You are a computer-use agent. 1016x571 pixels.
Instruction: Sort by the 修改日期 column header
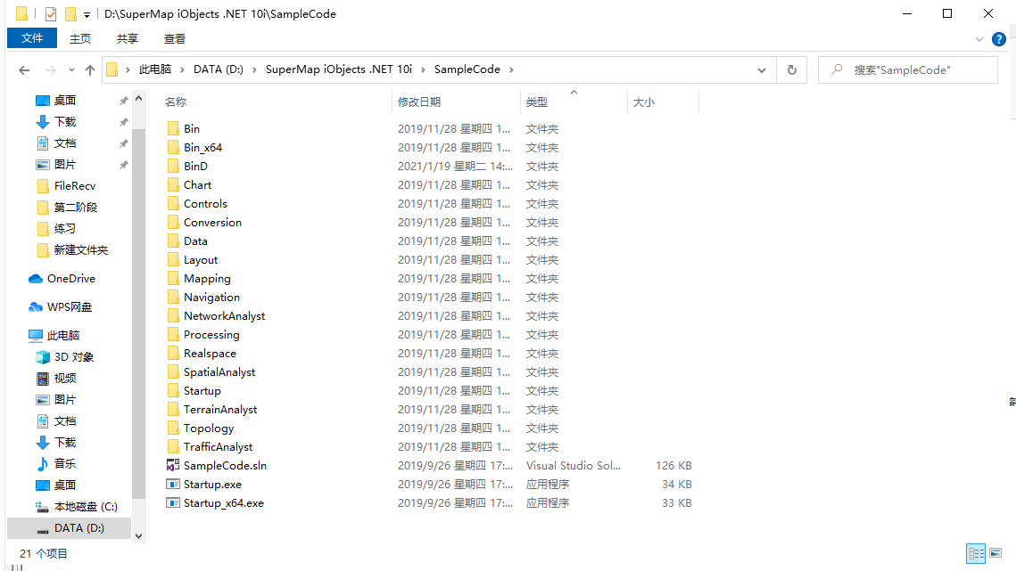pyautogui.click(x=419, y=102)
